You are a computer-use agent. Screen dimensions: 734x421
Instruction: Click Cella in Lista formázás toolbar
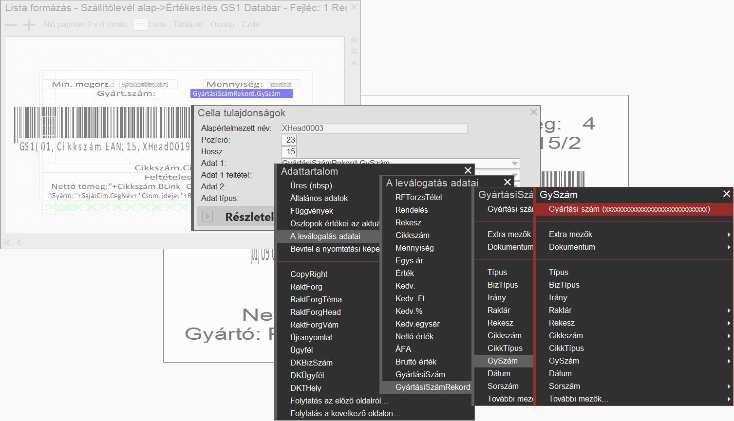point(251,24)
